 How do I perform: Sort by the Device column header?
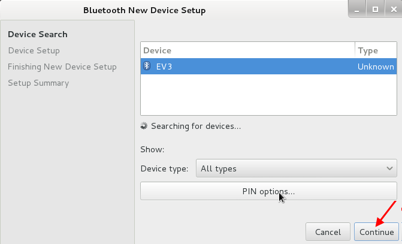[x=247, y=50]
